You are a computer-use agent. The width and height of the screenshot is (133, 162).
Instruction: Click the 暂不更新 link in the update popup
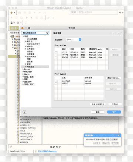tap(115, 143)
